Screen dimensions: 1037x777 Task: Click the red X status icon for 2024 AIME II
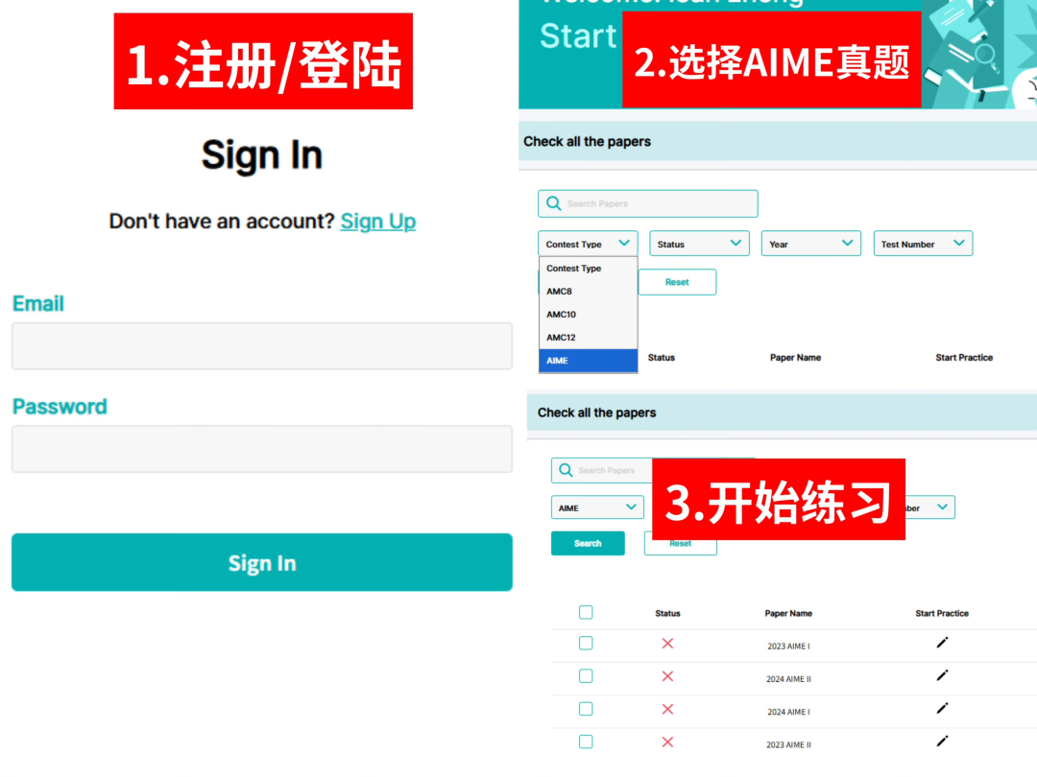(x=667, y=677)
